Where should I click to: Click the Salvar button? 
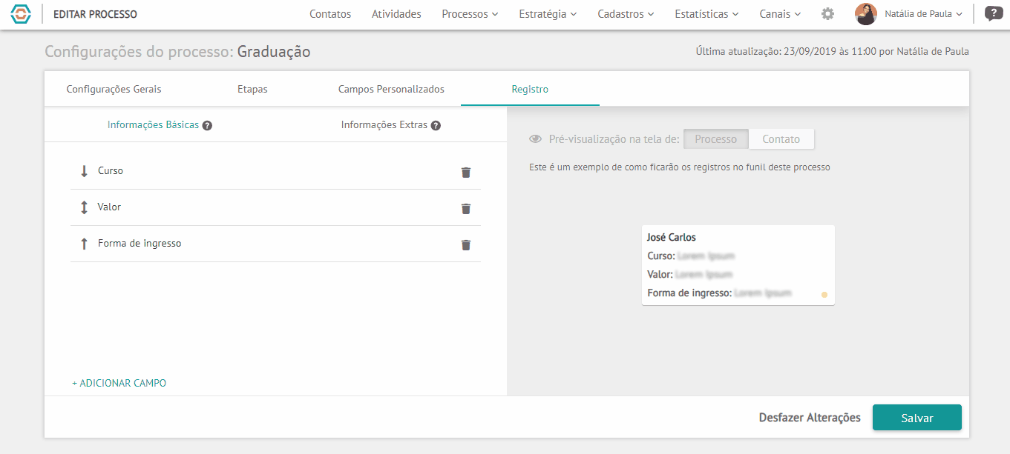click(917, 418)
